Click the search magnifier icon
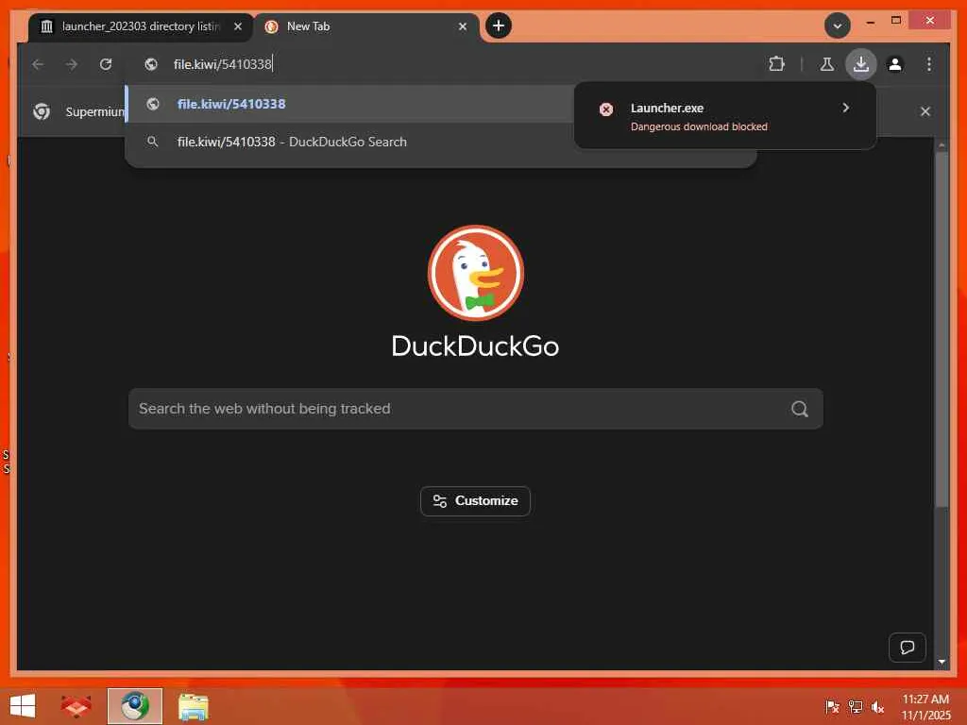The height and width of the screenshot is (725, 967). coord(800,409)
